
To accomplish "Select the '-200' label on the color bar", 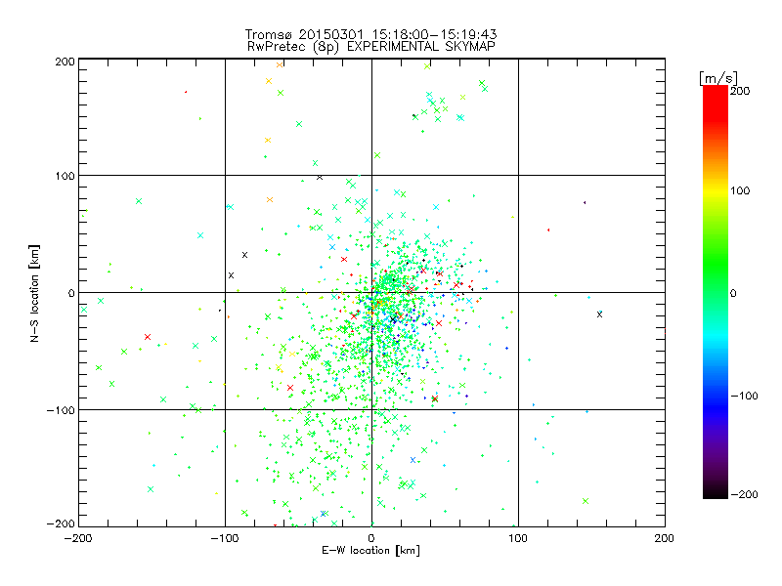I will 744,495.
